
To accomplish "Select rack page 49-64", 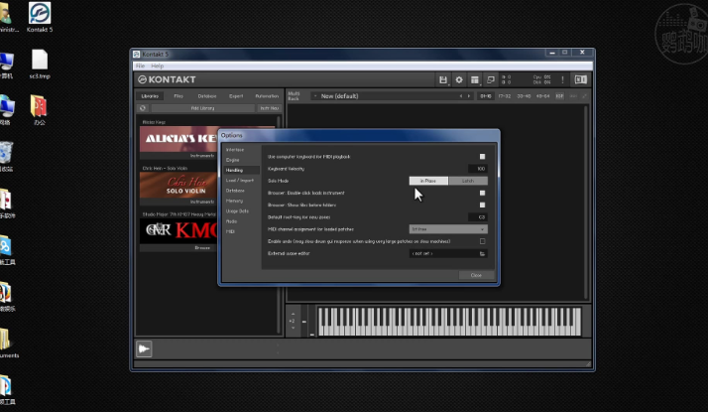I will [542, 96].
